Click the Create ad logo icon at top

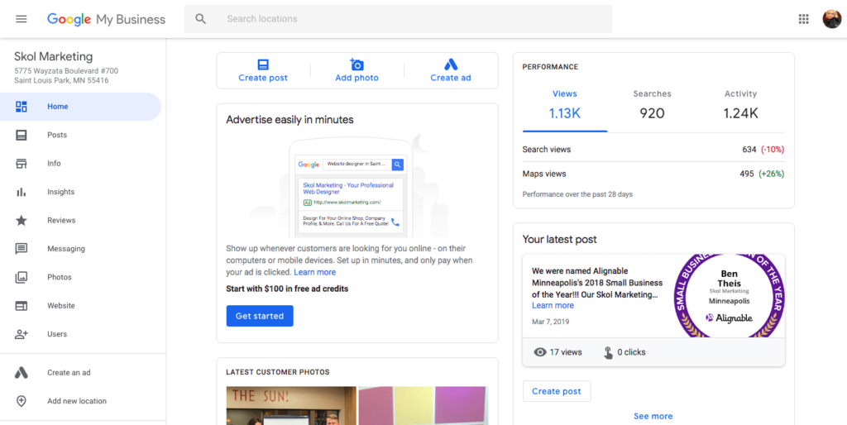pyautogui.click(x=451, y=64)
